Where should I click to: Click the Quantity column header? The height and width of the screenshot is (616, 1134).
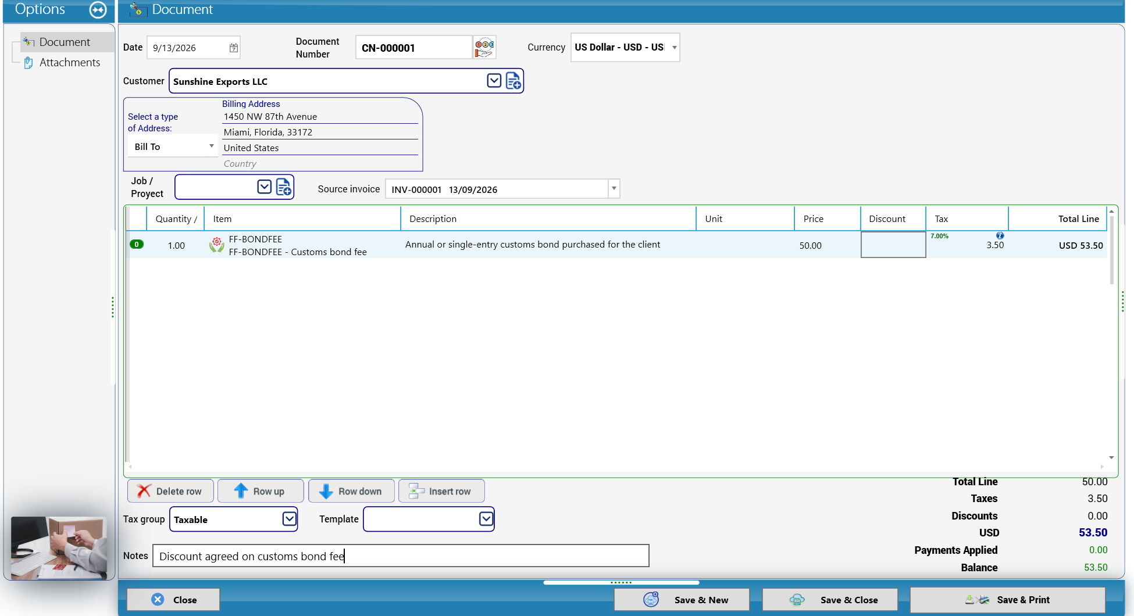tap(176, 219)
